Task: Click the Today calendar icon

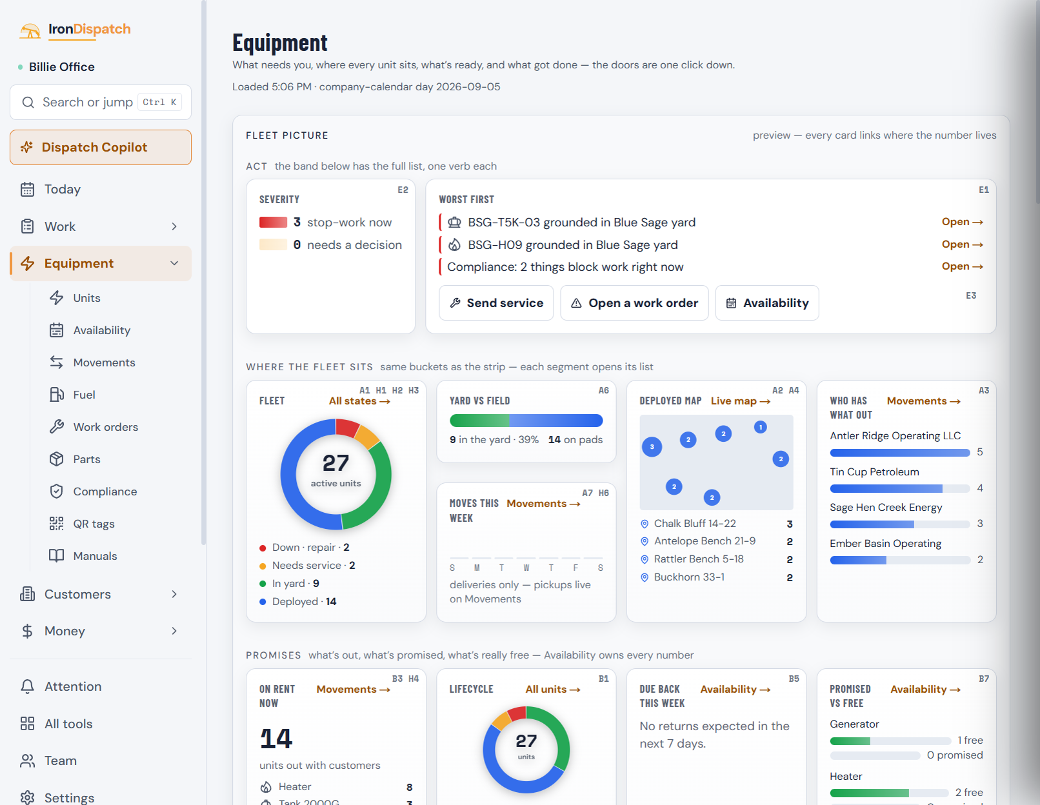Action: point(27,189)
